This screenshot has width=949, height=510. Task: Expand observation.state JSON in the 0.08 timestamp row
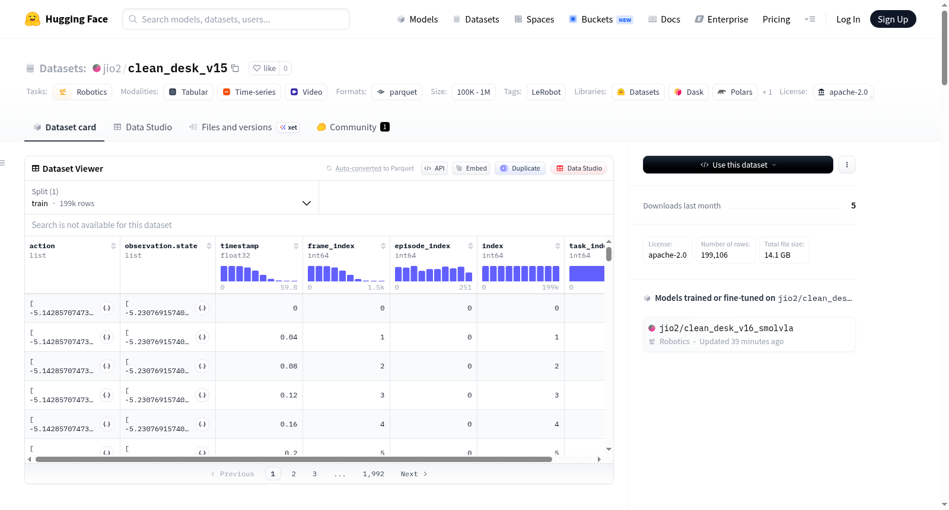202,366
